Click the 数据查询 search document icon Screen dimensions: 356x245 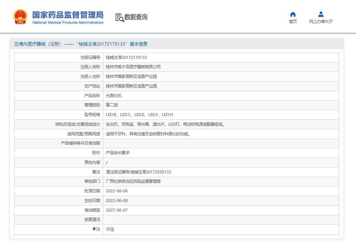coord(120,18)
